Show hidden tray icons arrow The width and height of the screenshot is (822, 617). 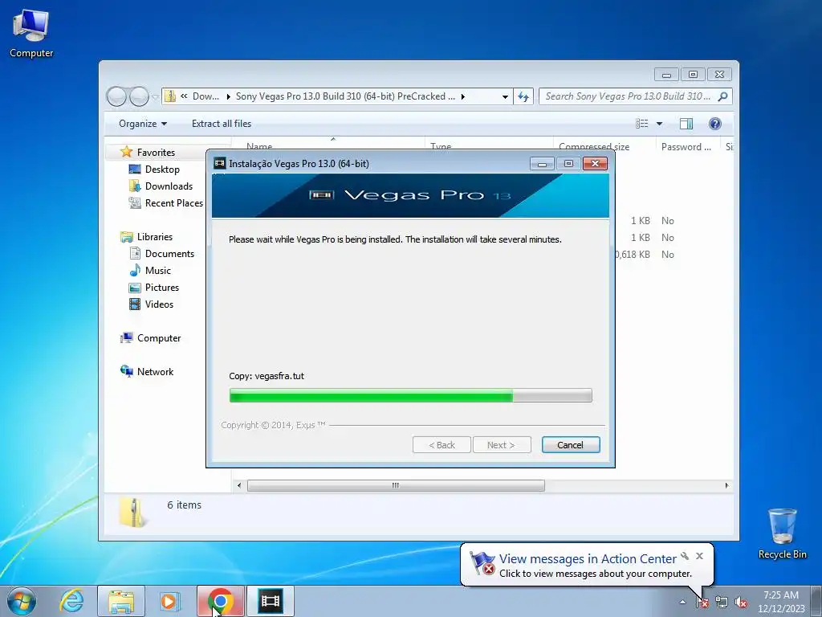pos(682,602)
